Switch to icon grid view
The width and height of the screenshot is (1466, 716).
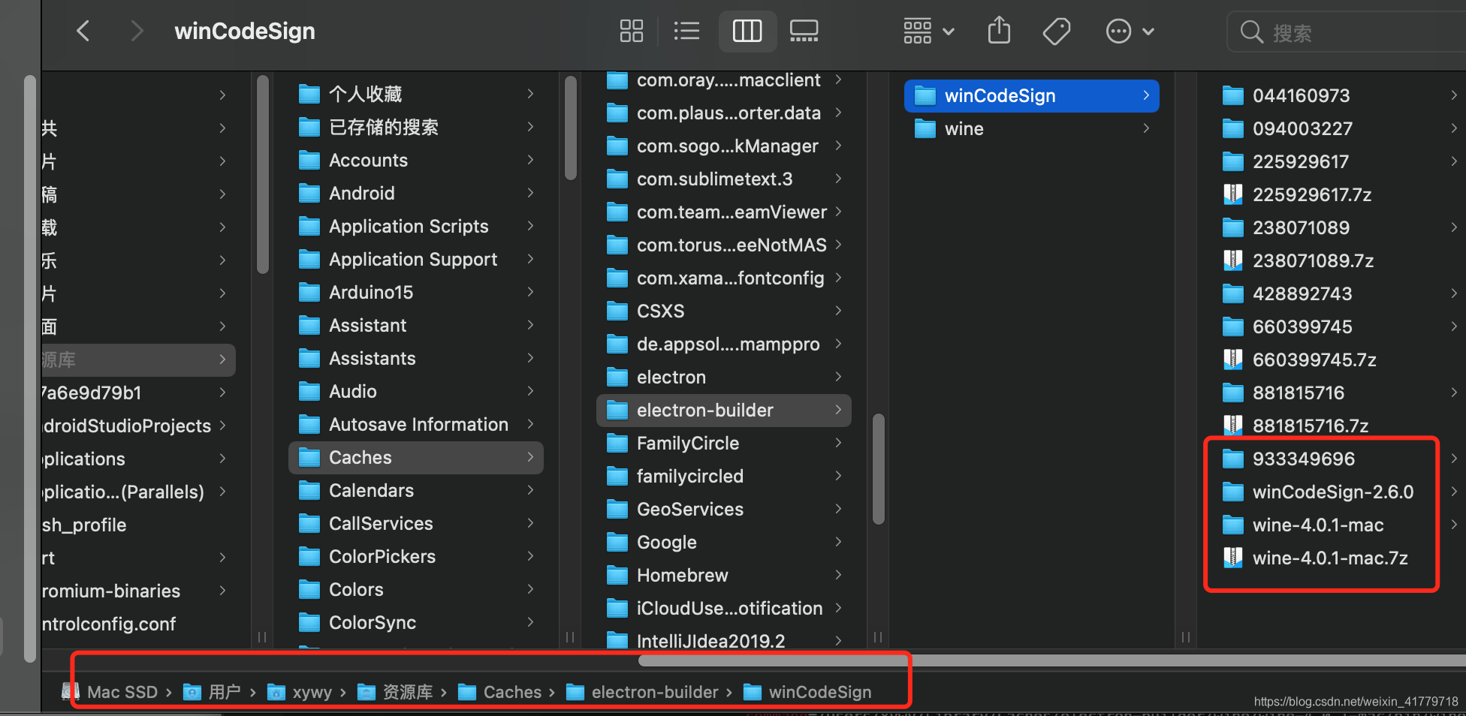click(632, 31)
